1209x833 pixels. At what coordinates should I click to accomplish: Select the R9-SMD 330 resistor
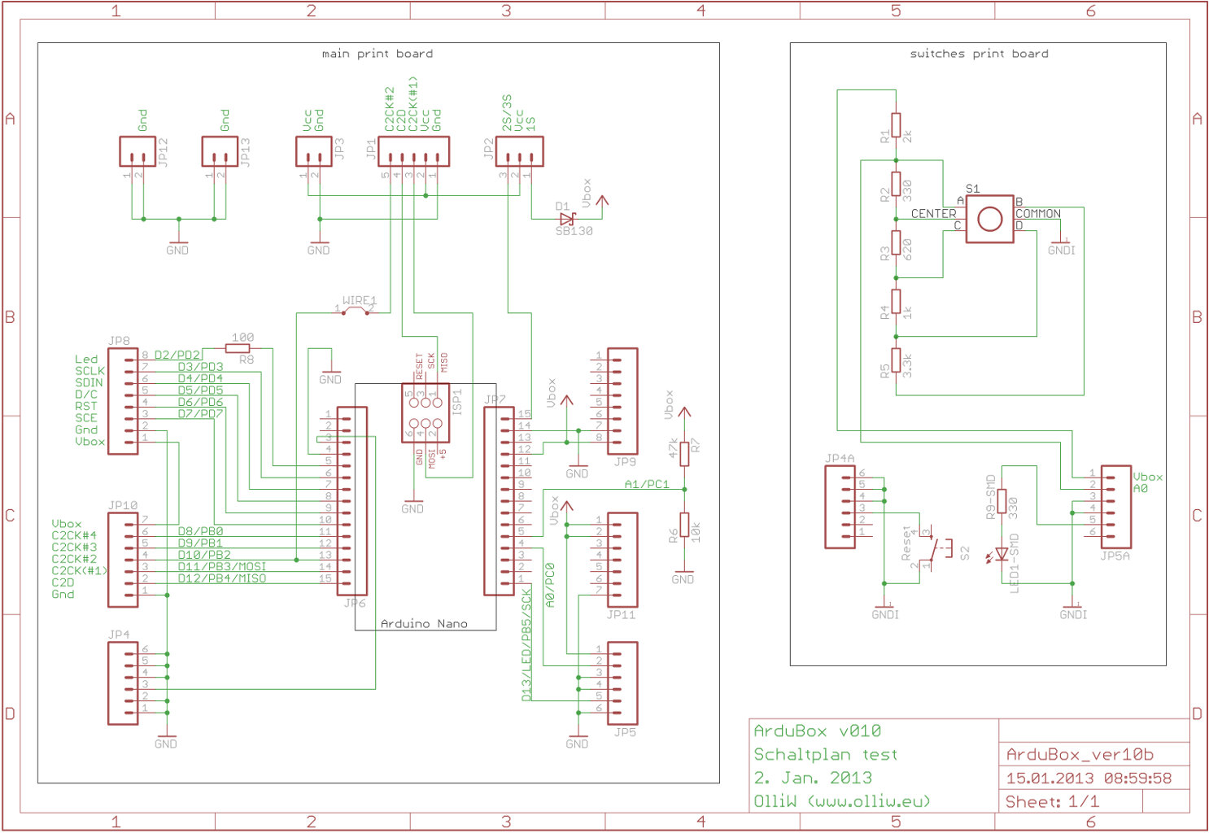pos(1002,502)
